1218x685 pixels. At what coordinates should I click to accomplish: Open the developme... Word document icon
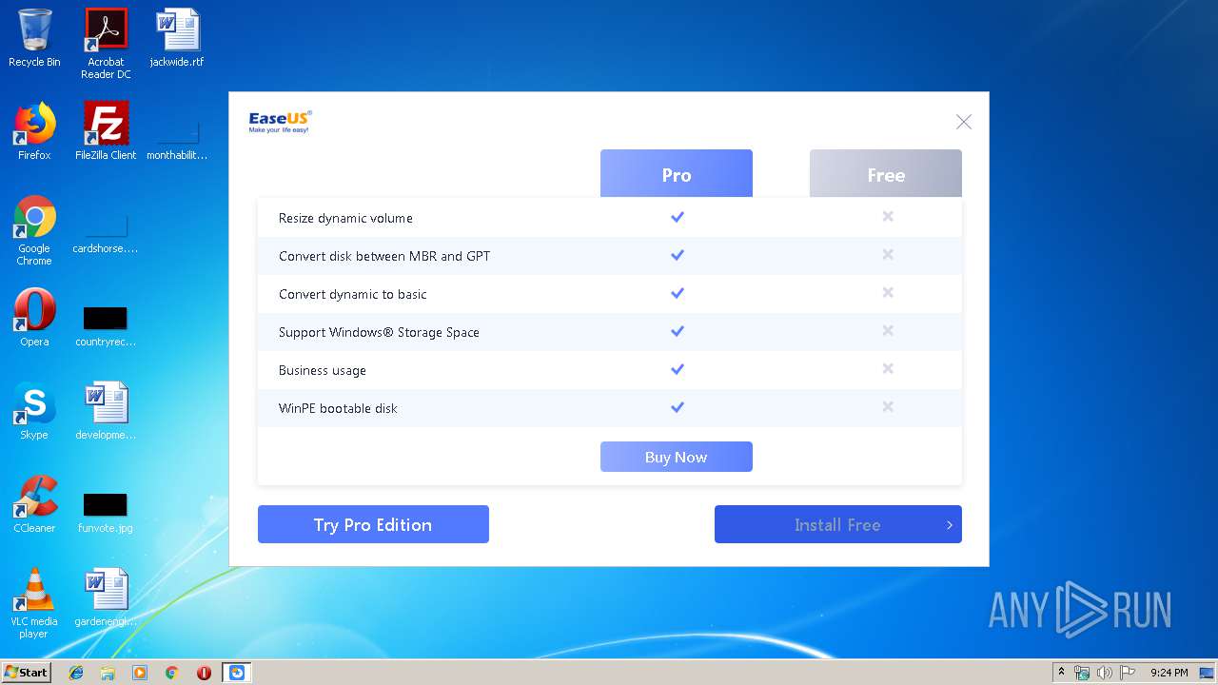106,411
